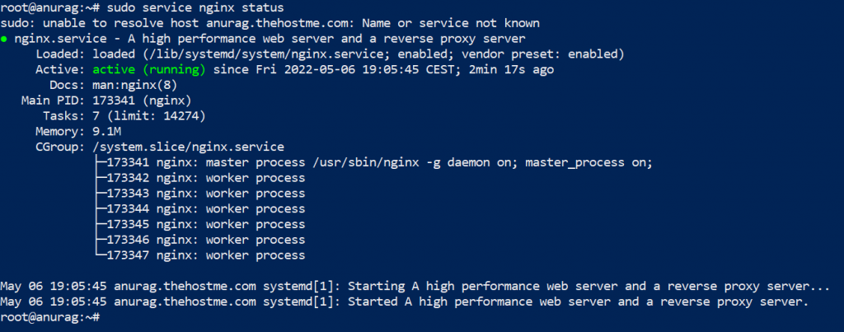This screenshot has height=332, width=844.
Task: Select the 173344 worker process line
Action: point(206,208)
